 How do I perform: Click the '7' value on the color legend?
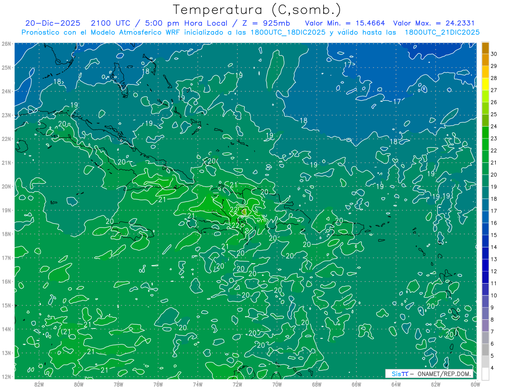(x=492, y=332)
